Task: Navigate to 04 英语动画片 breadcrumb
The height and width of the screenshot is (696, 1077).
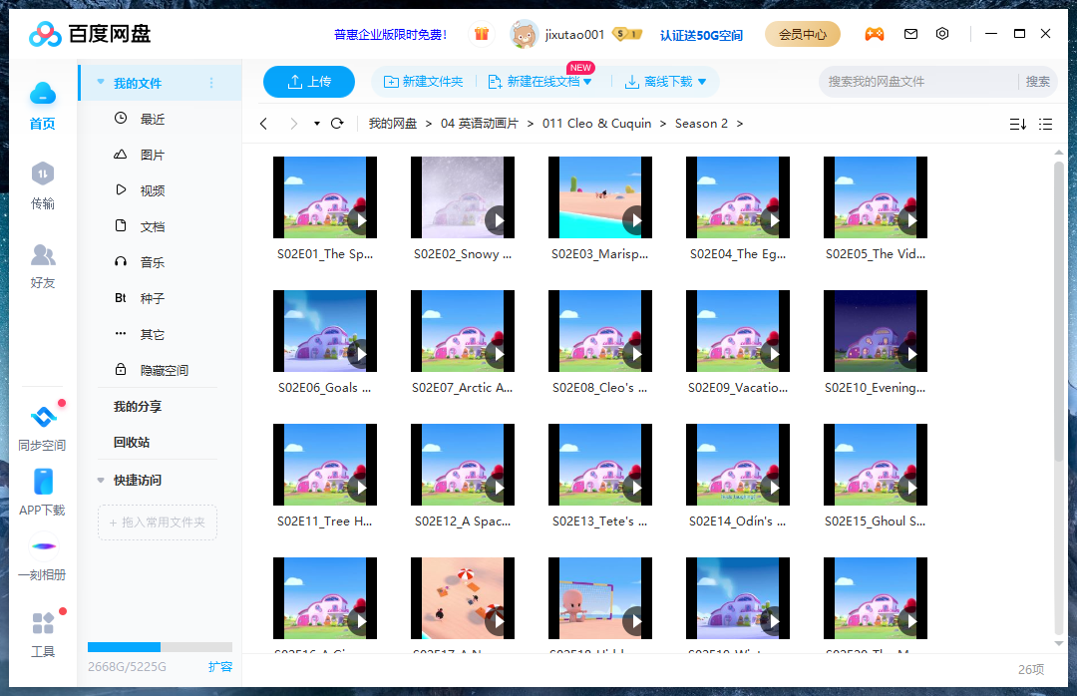Action: [x=480, y=124]
